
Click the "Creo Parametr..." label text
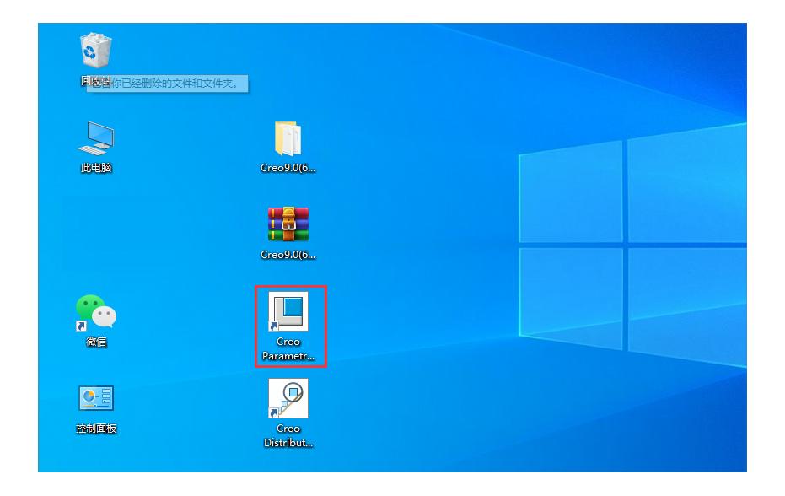point(288,349)
